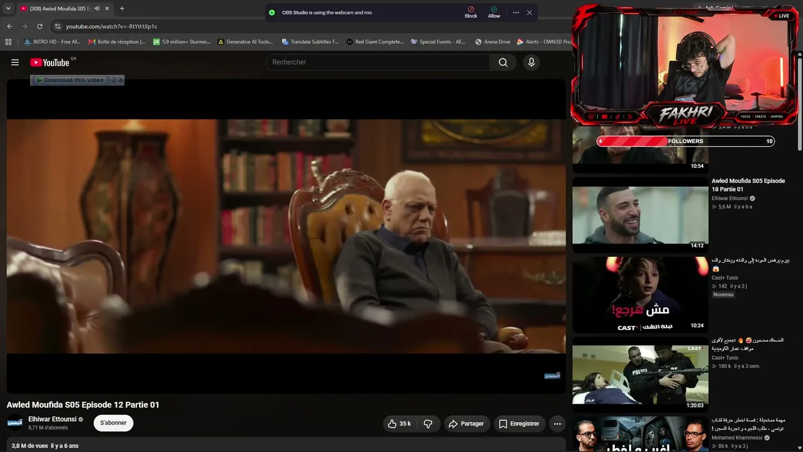Image resolution: width=803 pixels, height=452 pixels.
Task: Focus the Rechercher search field
Action: coord(378,62)
